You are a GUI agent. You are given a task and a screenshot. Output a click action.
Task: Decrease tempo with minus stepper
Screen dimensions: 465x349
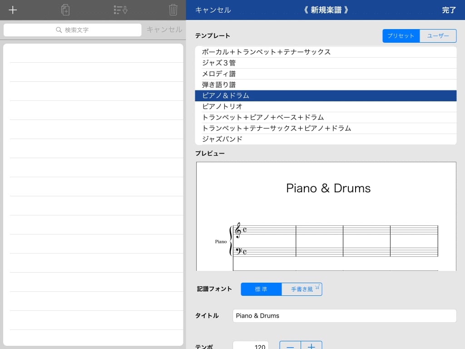coord(290,346)
